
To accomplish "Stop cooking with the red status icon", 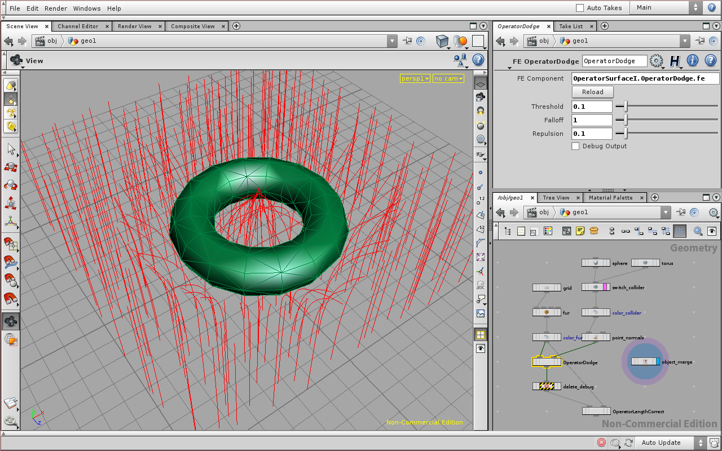I will [601, 443].
